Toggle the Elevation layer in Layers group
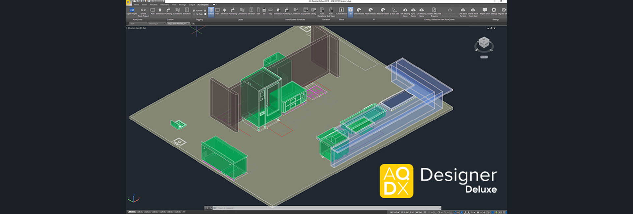 tap(251, 11)
